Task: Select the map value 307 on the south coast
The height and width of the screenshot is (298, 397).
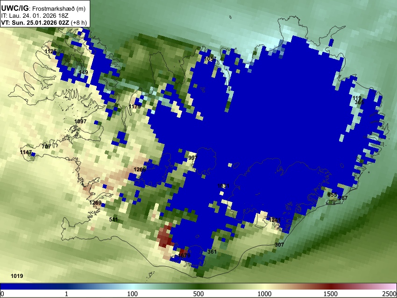Action: (x=279, y=245)
